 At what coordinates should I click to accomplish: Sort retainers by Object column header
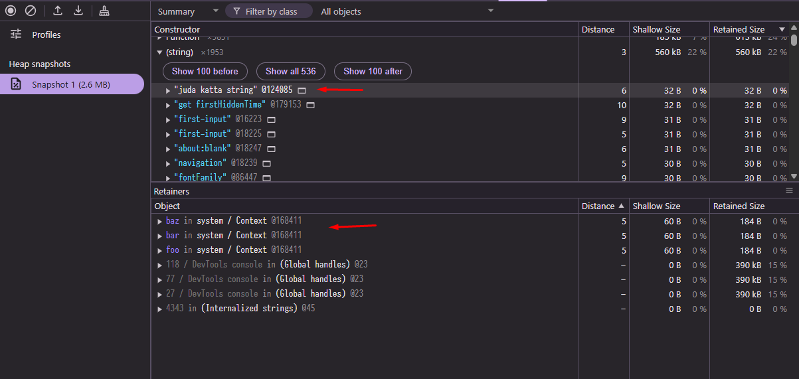pos(365,206)
